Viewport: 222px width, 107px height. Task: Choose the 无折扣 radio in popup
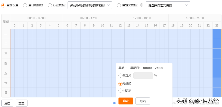click(x=120, y=84)
